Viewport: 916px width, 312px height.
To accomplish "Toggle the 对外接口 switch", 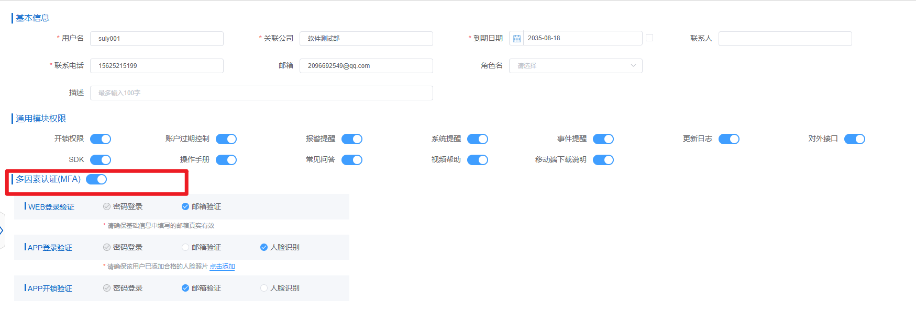I will 854,139.
